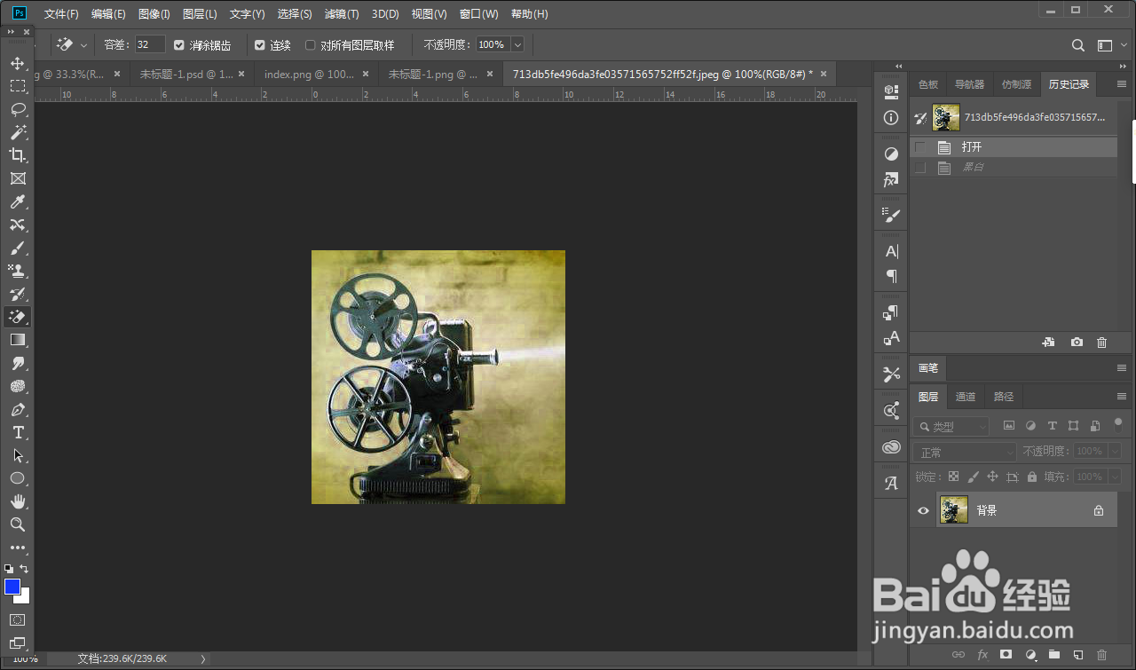Open layer filter 类型 dropdown
The height and width of the screenshot is (670, 1136).
(951, 427)
